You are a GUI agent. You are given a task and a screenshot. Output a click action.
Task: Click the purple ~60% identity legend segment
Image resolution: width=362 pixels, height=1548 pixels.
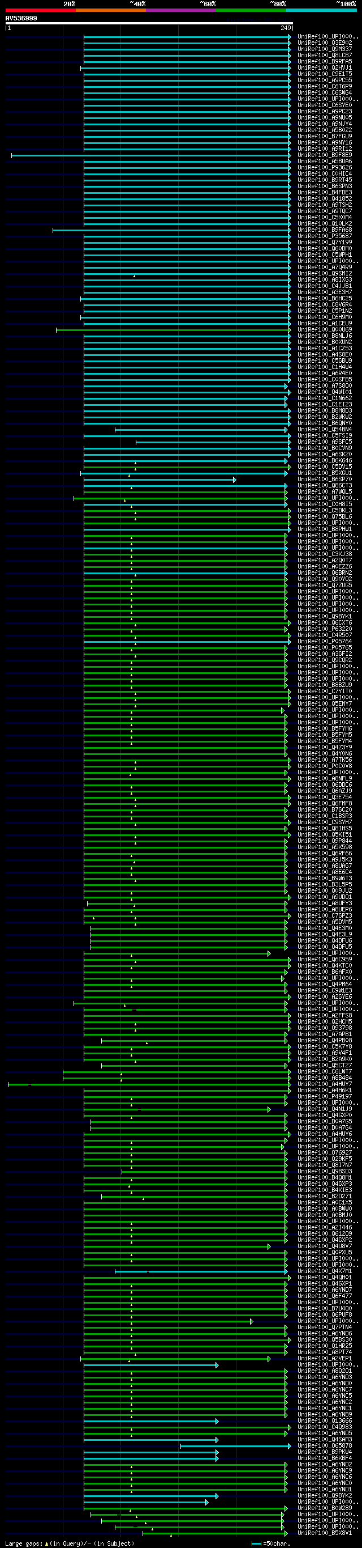pyautogui.click(x=180, y=10)
